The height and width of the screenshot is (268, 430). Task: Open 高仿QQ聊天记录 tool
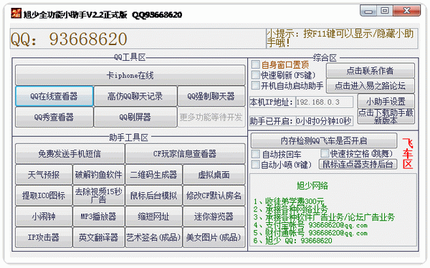[135, 96]
